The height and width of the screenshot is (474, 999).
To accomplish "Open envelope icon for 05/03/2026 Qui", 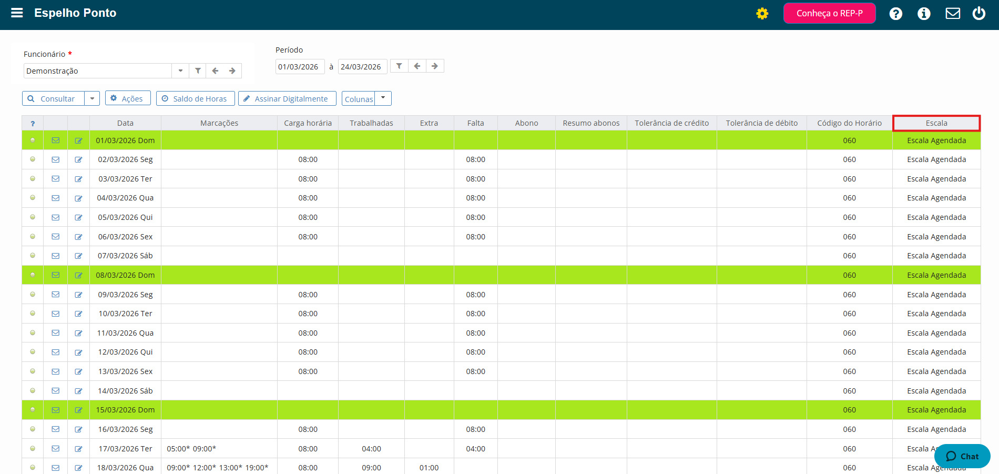I will click(55, 217).
